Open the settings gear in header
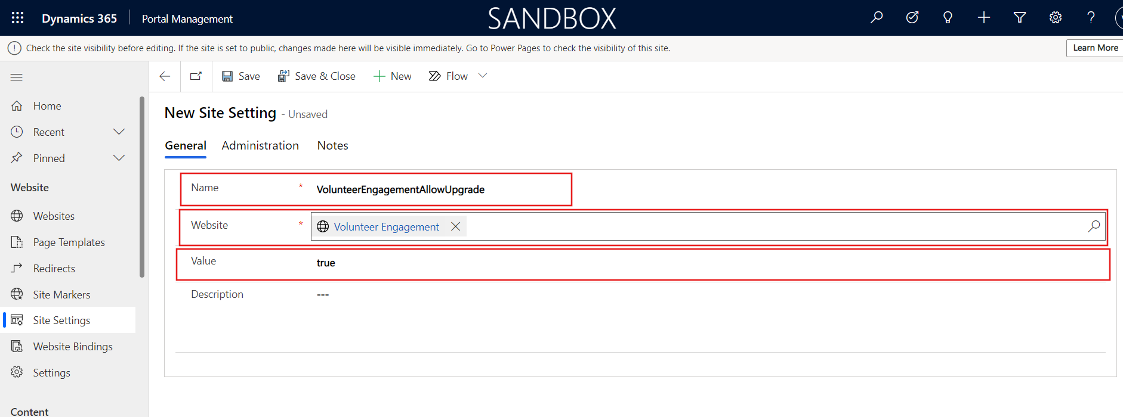1123x417 pixels. coord(1056,18)
